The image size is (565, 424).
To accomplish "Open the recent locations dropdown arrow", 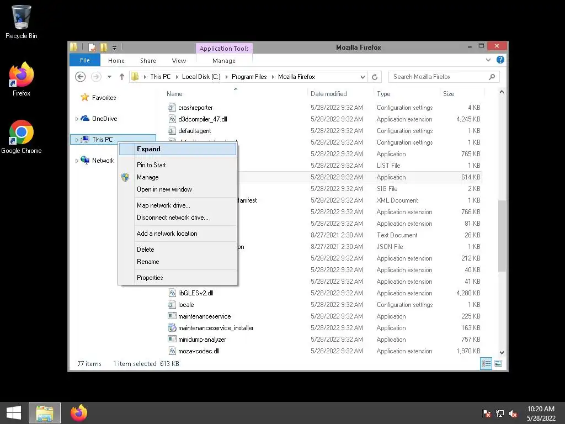I will pos(110,77).
